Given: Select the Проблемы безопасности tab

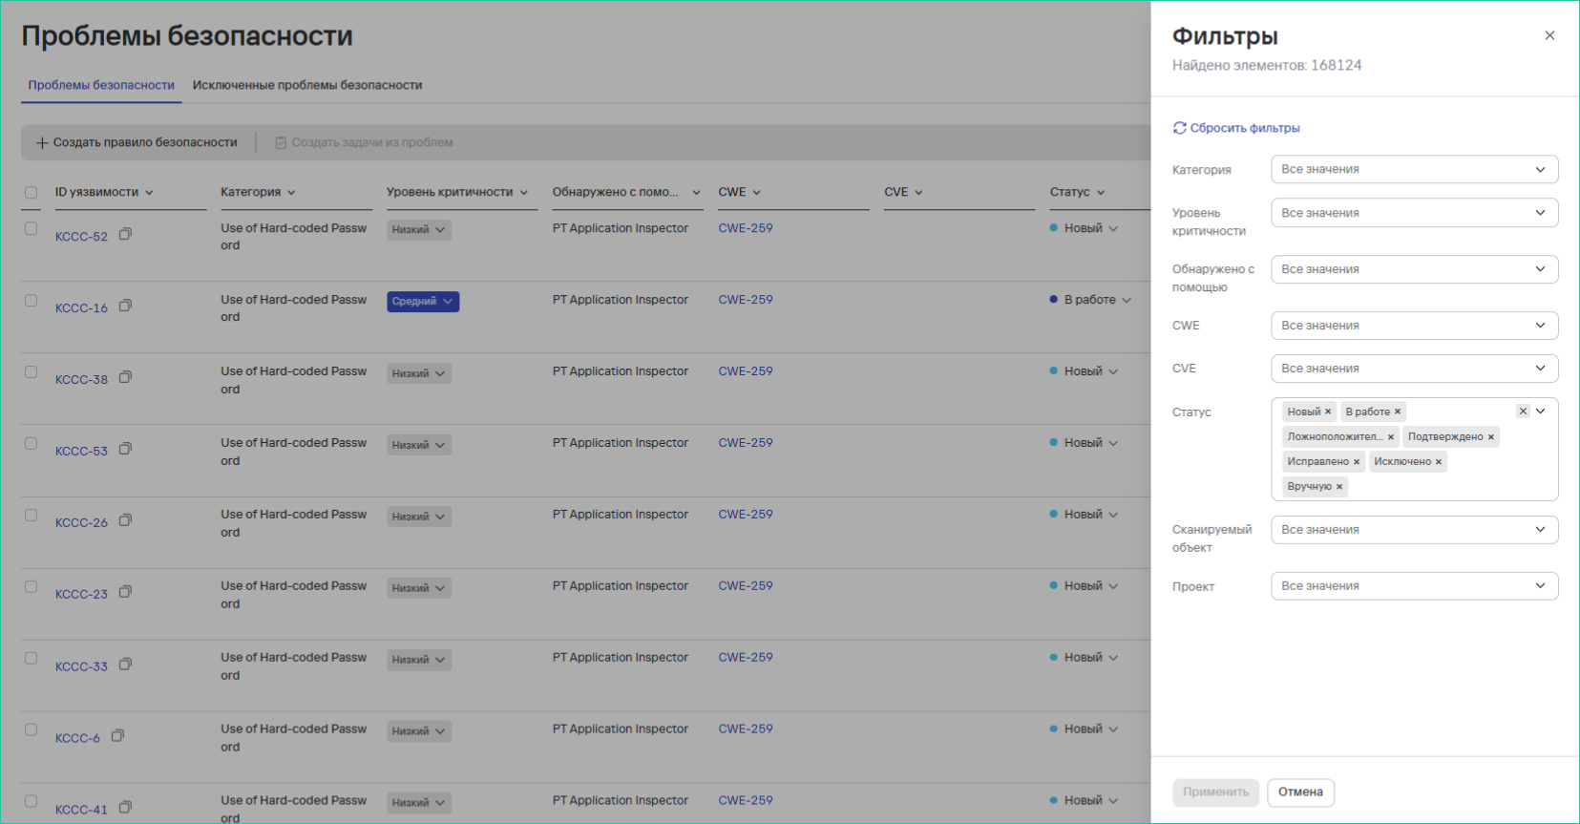Looking at the screenshot, I should pos(101,85).
